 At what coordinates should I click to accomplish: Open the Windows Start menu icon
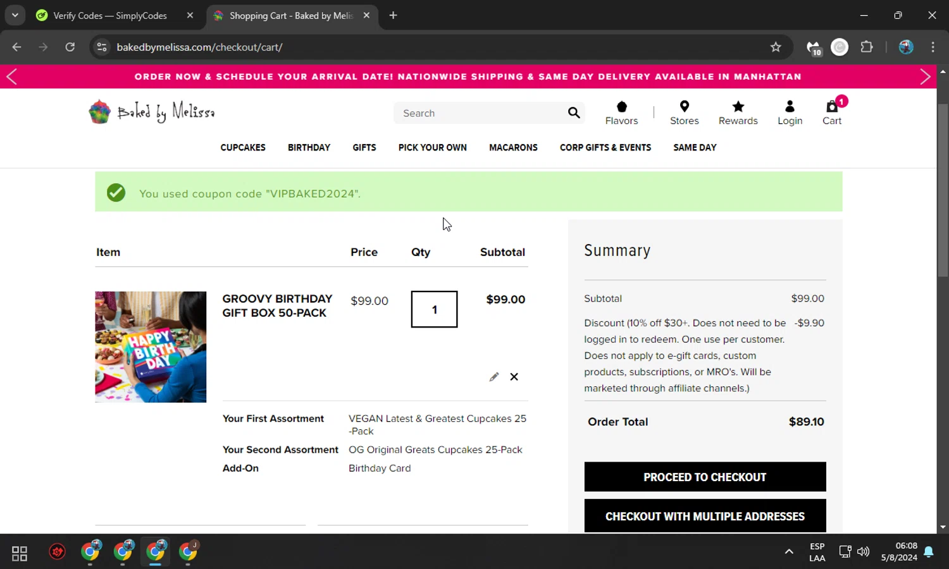20,553
